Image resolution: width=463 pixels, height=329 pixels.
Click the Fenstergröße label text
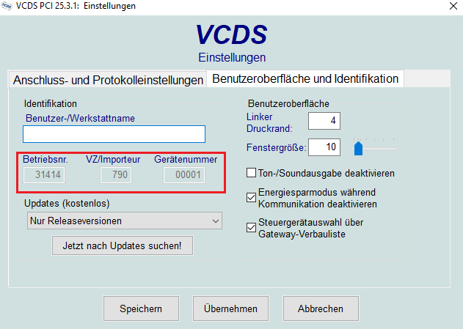pos(277,147)
